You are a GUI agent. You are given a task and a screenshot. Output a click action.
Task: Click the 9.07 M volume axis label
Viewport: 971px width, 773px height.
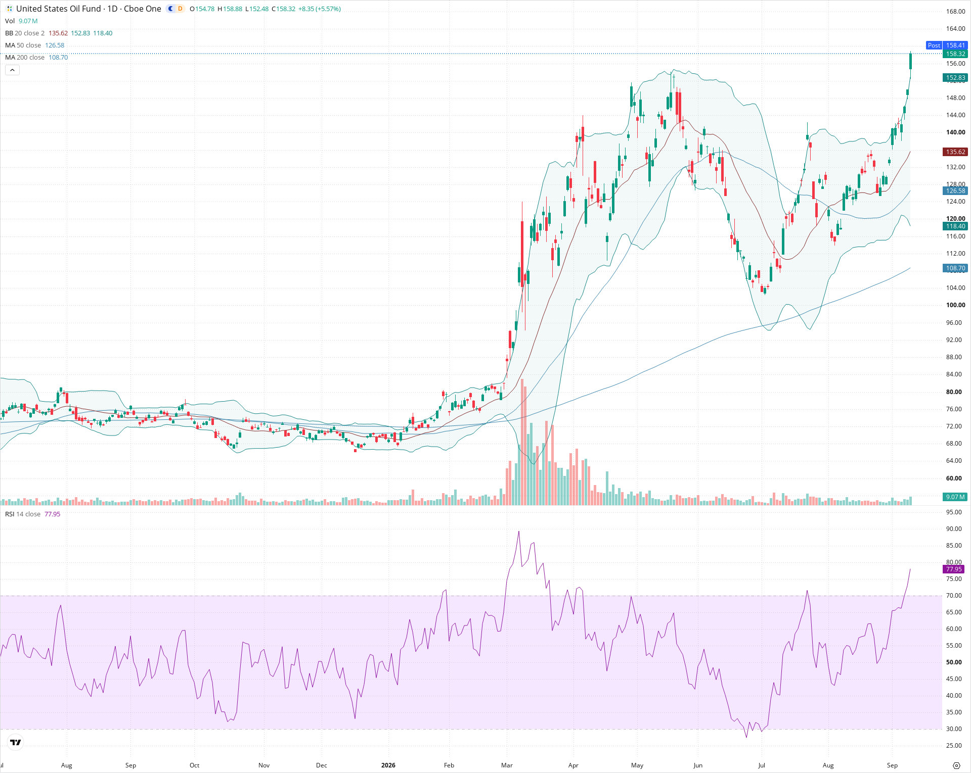[x=955, y=497]
